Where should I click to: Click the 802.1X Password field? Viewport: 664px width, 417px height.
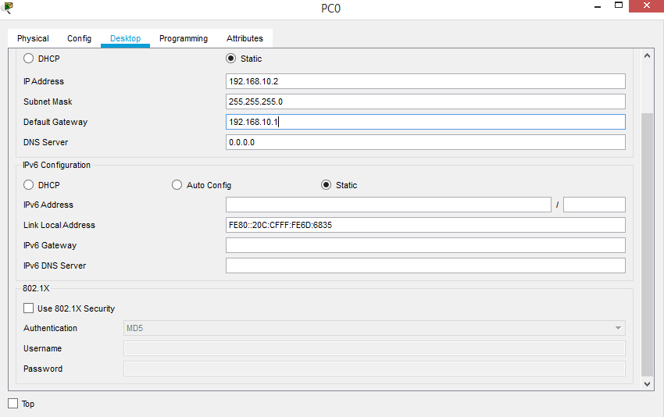(374, 369)
